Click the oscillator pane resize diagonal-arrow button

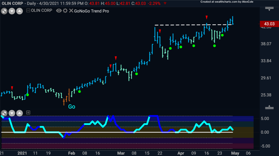(4, 113)
